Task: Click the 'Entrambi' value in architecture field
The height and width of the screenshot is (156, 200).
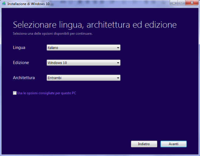Action: 54,78
